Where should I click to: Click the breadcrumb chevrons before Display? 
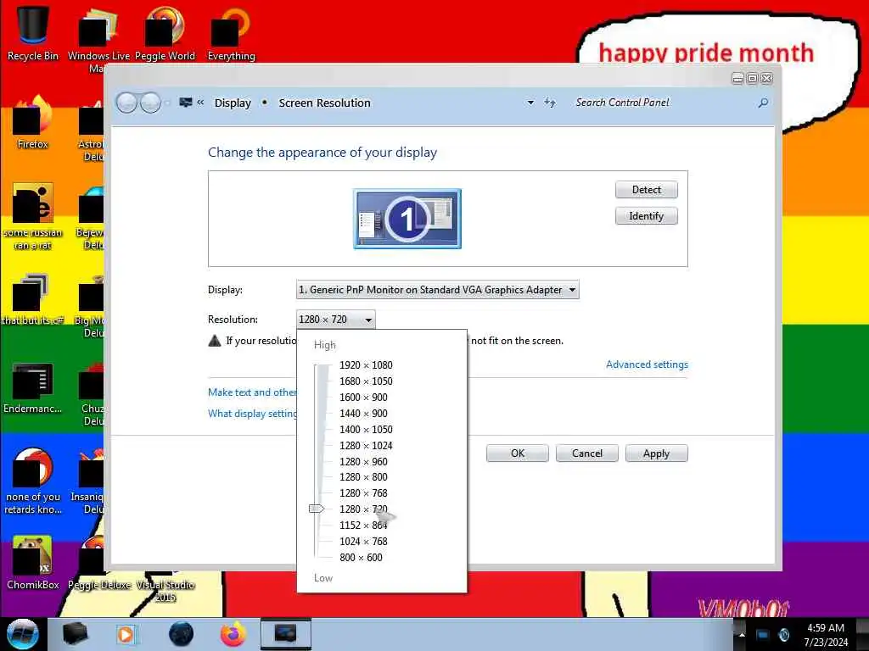pos(200,103)
